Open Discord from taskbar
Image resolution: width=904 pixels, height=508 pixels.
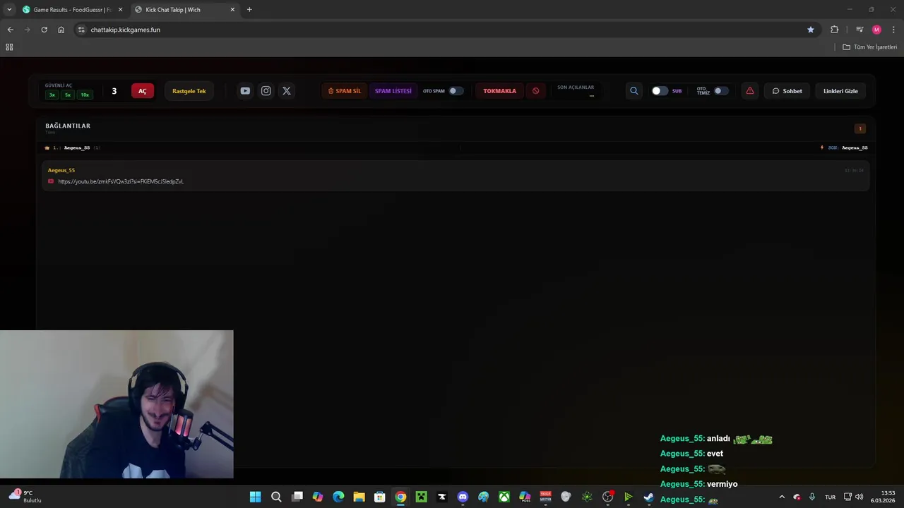click(x=463, y=497)
